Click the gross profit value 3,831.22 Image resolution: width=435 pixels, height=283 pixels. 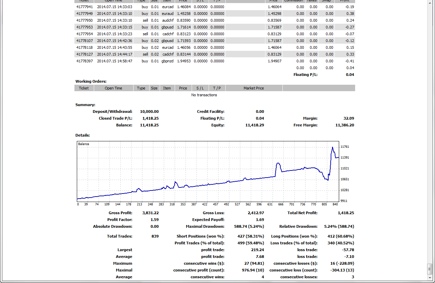click(x=151, y=213)
